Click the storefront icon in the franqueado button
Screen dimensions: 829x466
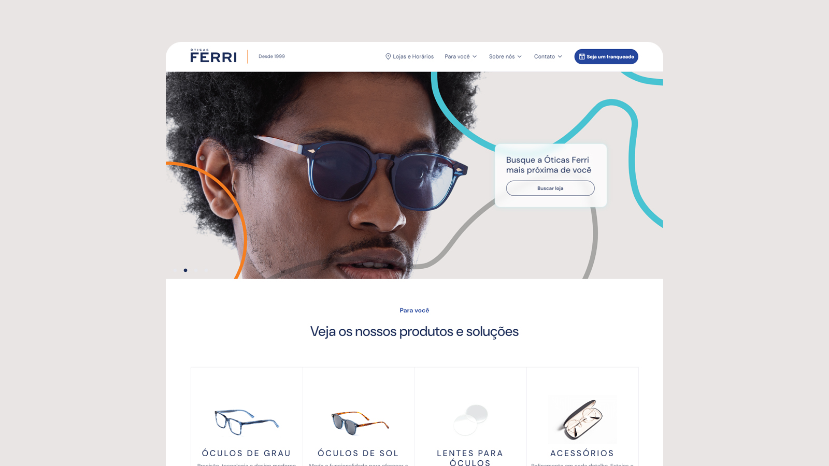(582, 56)
